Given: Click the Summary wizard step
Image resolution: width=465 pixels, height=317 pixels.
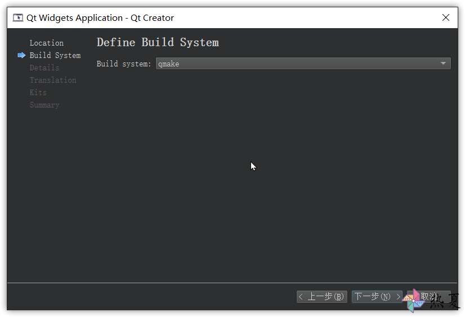Looking at the screenshot, I should 44,105.
